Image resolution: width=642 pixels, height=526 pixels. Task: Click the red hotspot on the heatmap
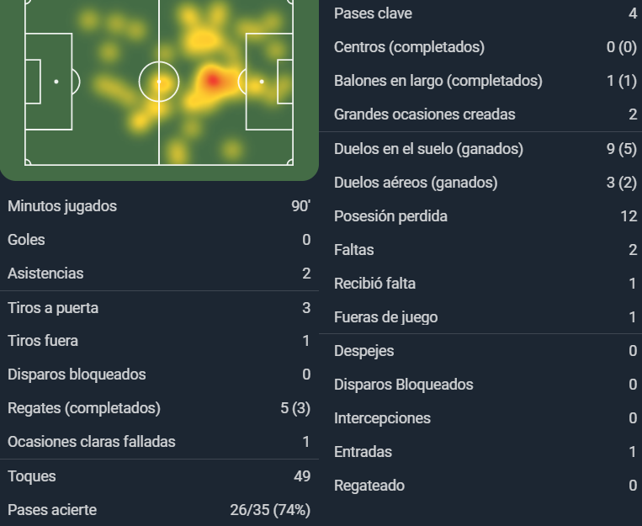[x=213, y=80]
